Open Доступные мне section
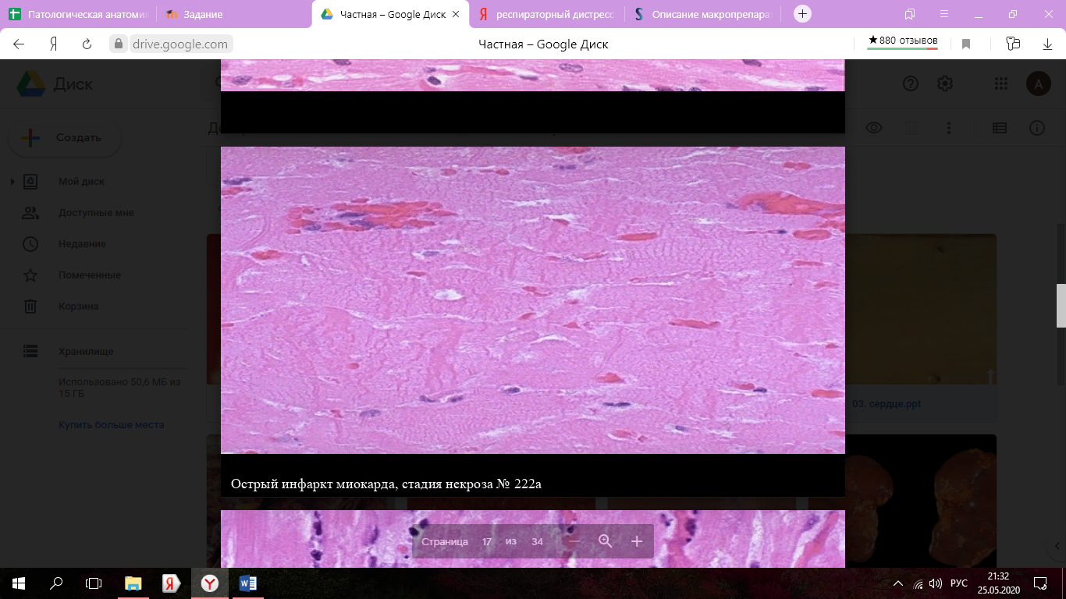Screen dimensions: 1066x599 point(96,213)
